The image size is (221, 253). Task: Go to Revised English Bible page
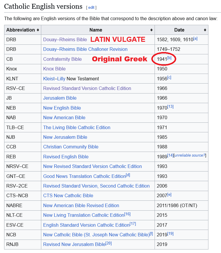[x=66, y=157]
